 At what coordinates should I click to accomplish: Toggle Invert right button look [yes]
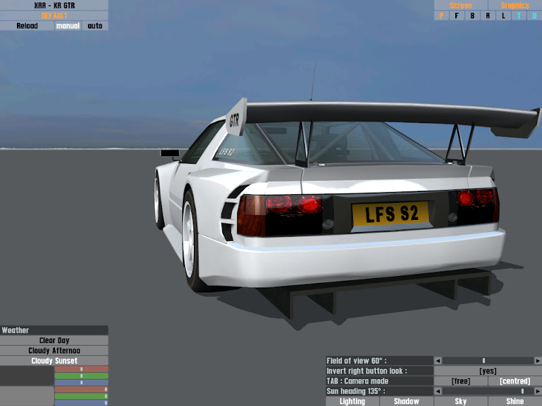pos(488,371)
